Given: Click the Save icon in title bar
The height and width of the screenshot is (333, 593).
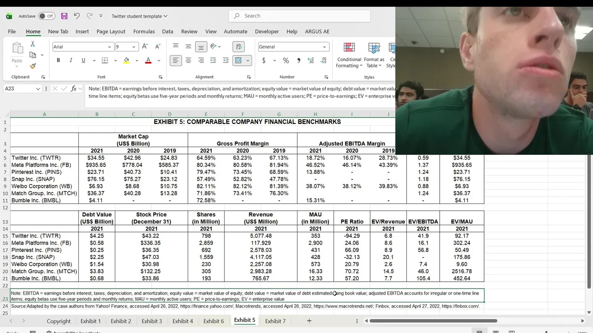Looking at the screenshot, I should tap(64, 16).
